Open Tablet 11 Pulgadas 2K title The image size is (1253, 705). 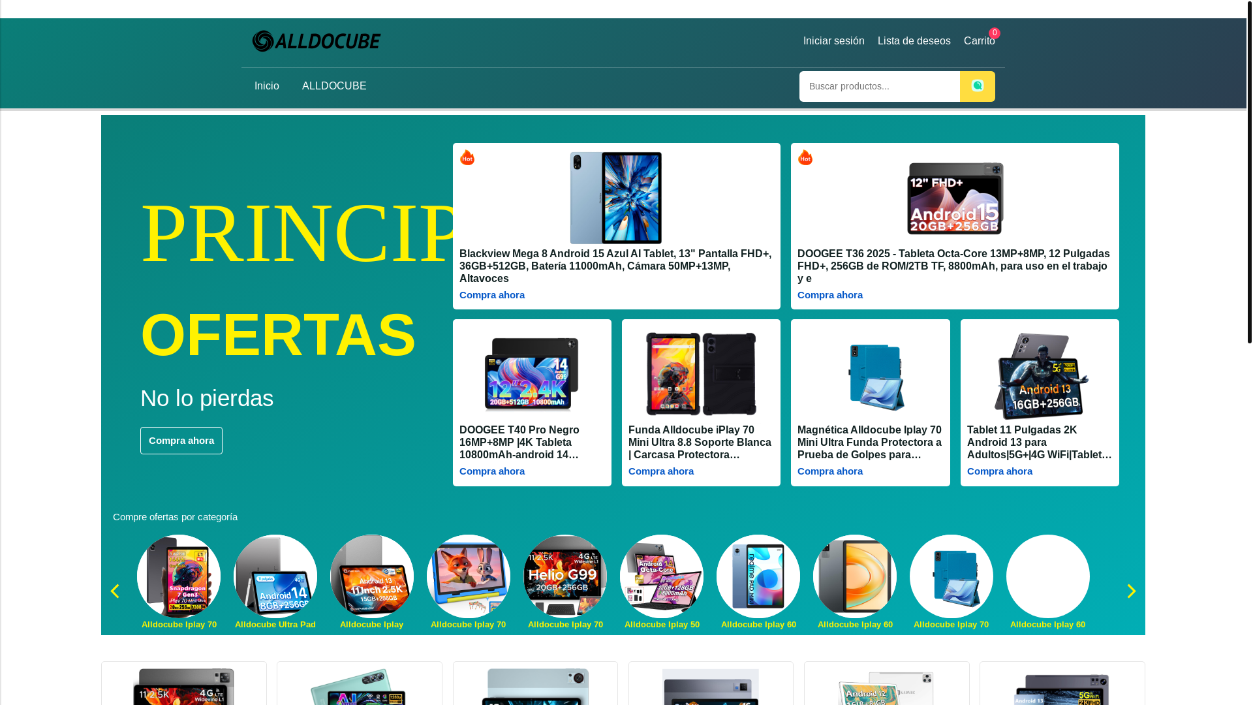click(1040, 443)
